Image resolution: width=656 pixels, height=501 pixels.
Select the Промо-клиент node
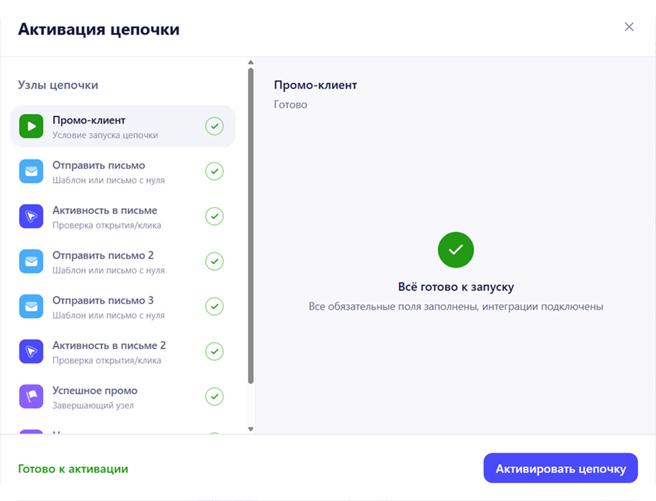click(123, 126)
